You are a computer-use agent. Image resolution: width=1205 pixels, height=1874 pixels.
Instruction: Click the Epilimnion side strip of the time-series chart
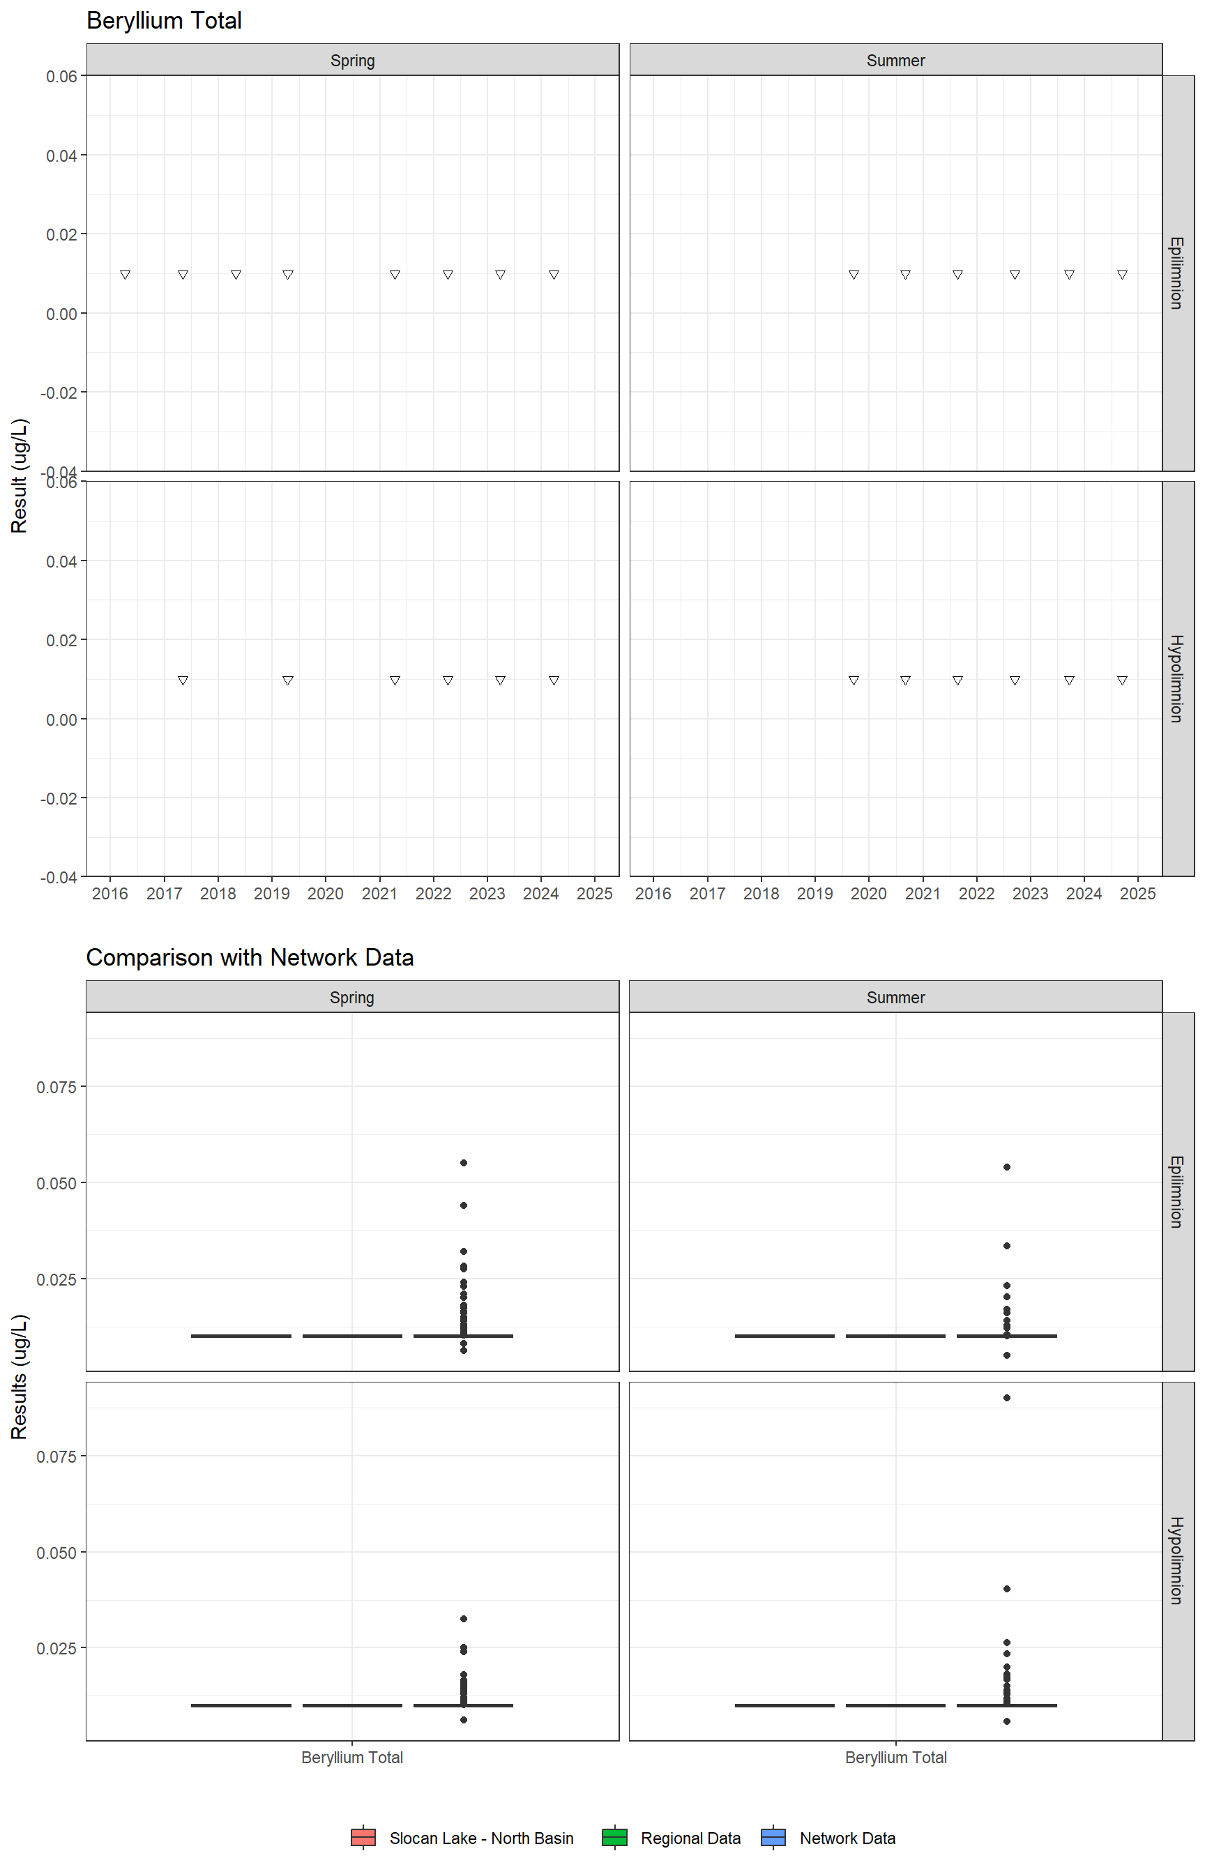tap(1178, 273)
